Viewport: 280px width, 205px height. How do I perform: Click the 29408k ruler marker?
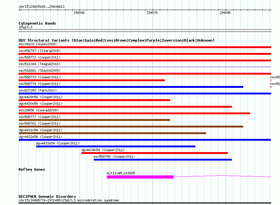tap(225, 13)
